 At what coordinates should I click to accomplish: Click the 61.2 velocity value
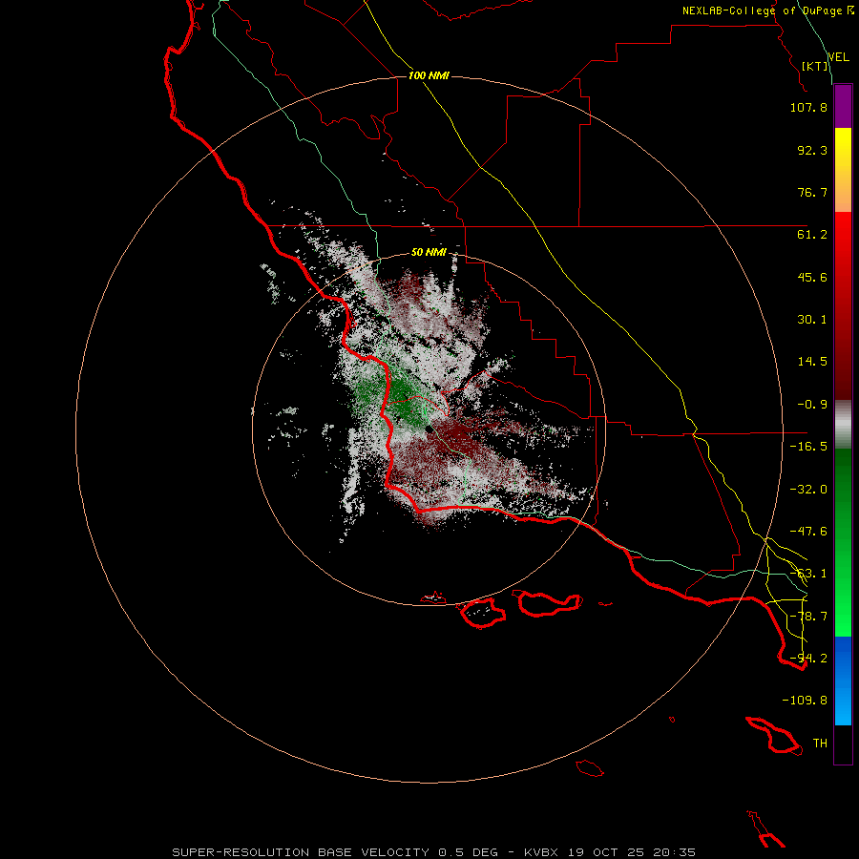812,235
